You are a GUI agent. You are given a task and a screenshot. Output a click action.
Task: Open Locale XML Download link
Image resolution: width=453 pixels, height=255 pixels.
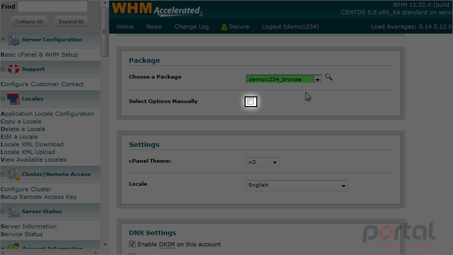click(x=32, y=144)
